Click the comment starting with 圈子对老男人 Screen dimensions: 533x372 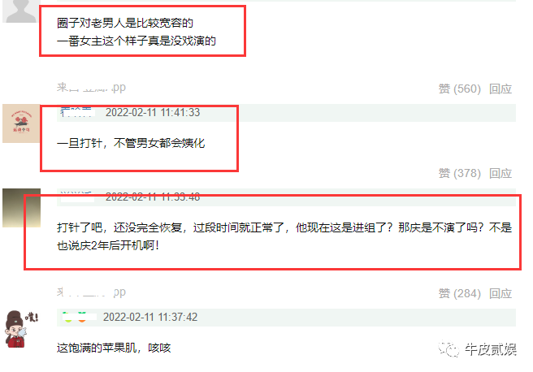[x=136, y=32]
